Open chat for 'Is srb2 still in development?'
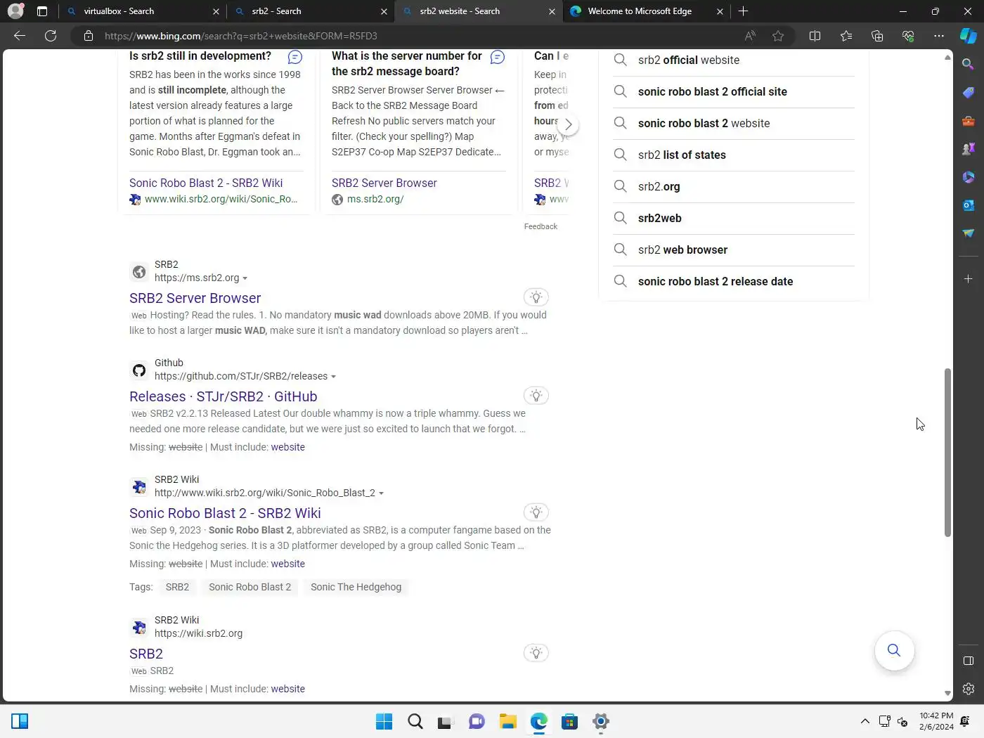The height and width of the screenshot is (738, 984). [x=295, y=57]
